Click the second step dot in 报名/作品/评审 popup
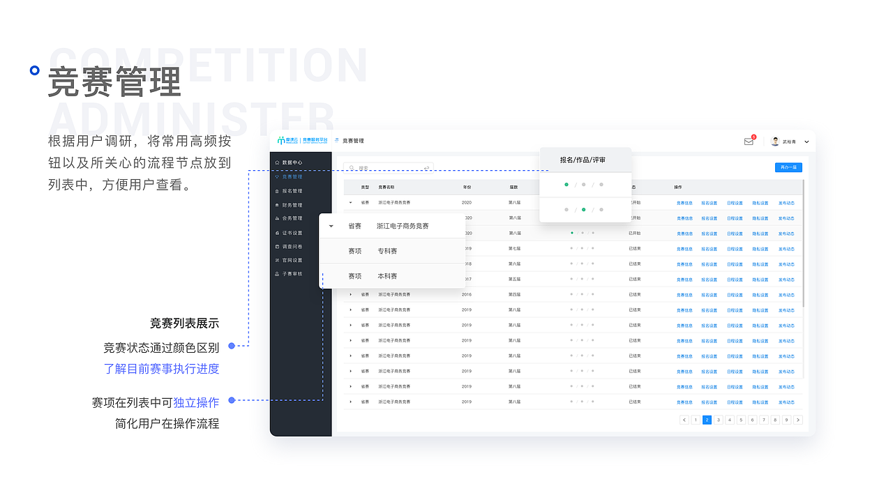893x502 pixels. (585, 209)
